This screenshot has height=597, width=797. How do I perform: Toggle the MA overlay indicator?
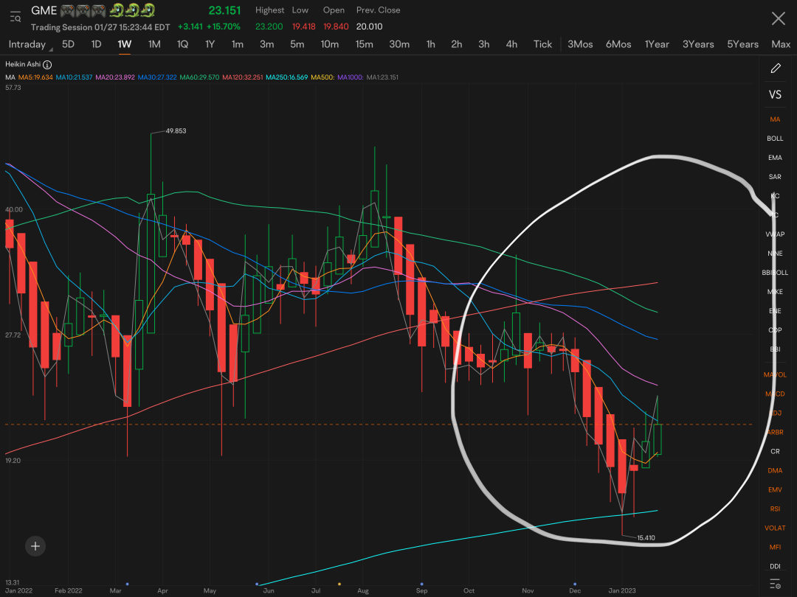[x=775, y=119]
